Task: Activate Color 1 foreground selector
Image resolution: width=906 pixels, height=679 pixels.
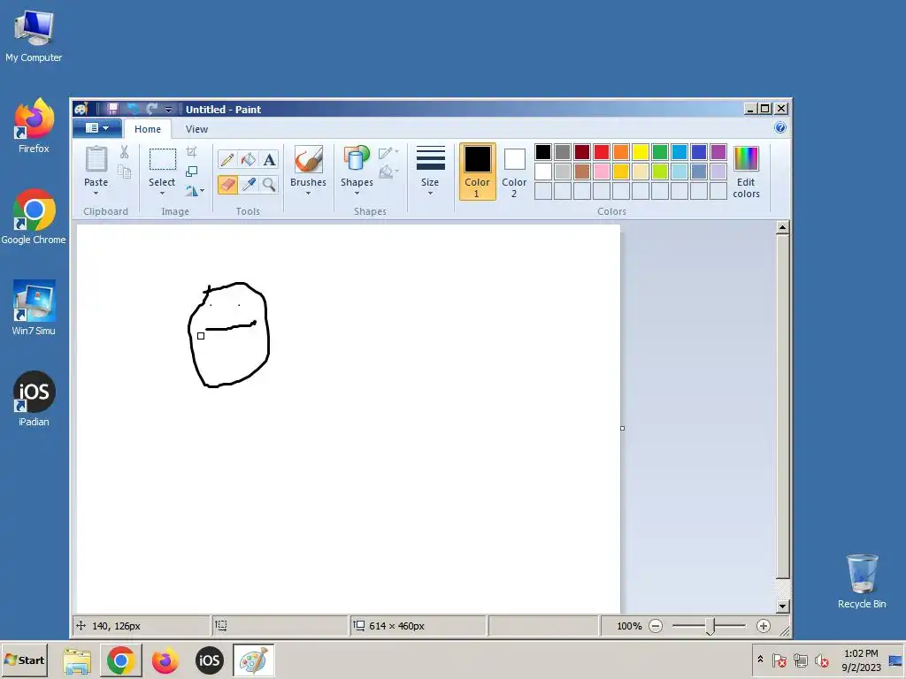Action: pos(477,172)
